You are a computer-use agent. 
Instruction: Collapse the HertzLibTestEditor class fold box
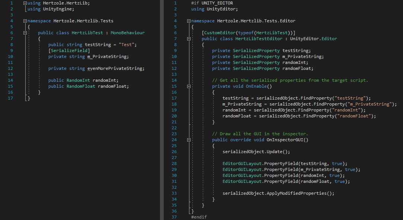click(x=189, y=39)
